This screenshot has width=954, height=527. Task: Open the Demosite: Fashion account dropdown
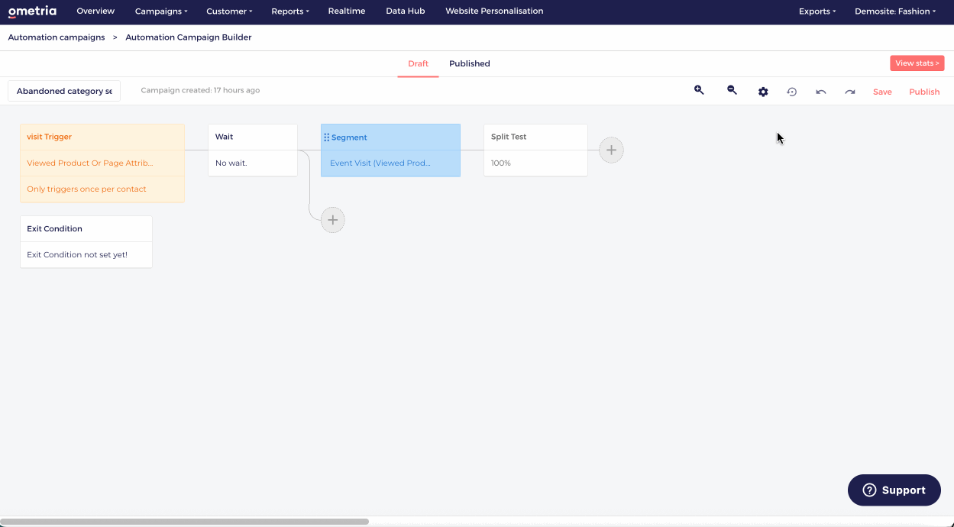895,11
